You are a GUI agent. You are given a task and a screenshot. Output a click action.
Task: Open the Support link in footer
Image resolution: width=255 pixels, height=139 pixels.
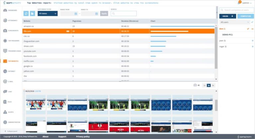62,137
